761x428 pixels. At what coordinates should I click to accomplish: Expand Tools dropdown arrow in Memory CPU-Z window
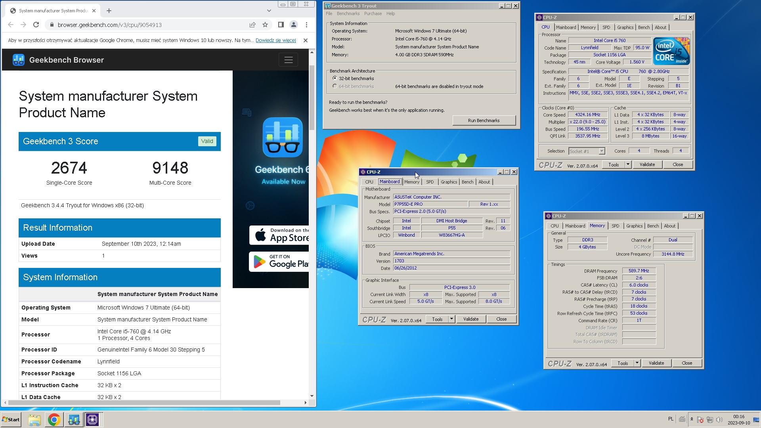click(637, 363)
